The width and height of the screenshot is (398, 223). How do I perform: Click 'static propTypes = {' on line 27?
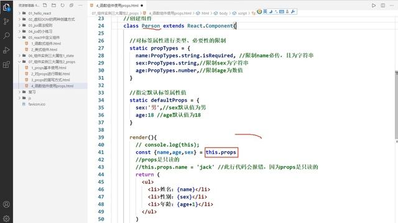tap(160, 48)
